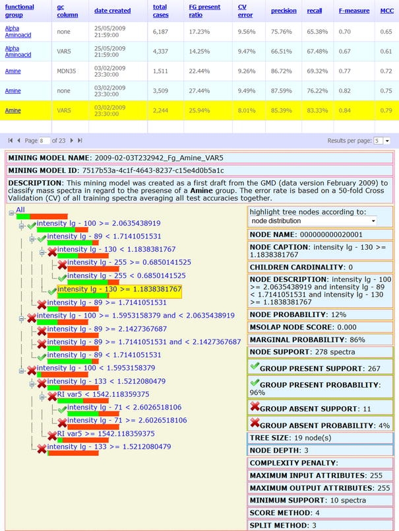
Task: Collapse the All root tree node
Action: tap(11, 213)
